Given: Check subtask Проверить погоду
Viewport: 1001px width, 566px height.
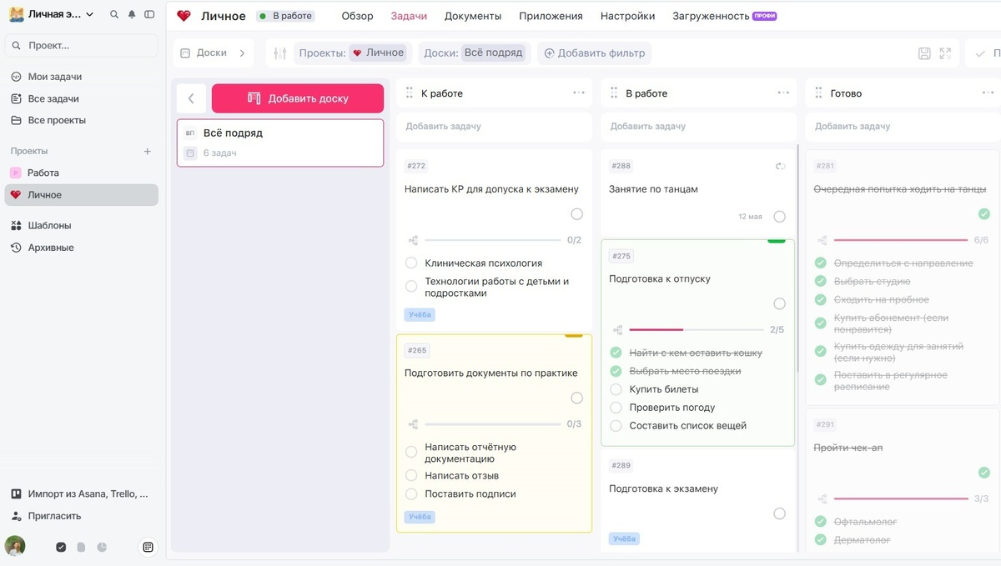Looking at the screenshot, I should [x=616, y=408].
